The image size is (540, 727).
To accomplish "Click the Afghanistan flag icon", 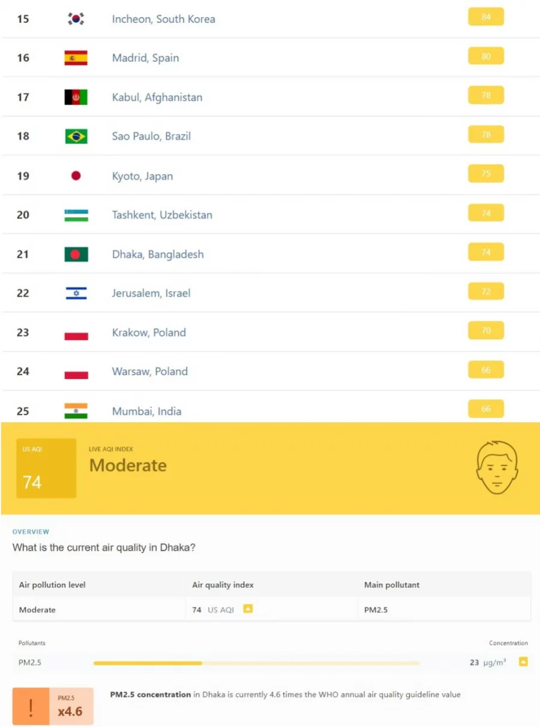I will coord(76,97).
